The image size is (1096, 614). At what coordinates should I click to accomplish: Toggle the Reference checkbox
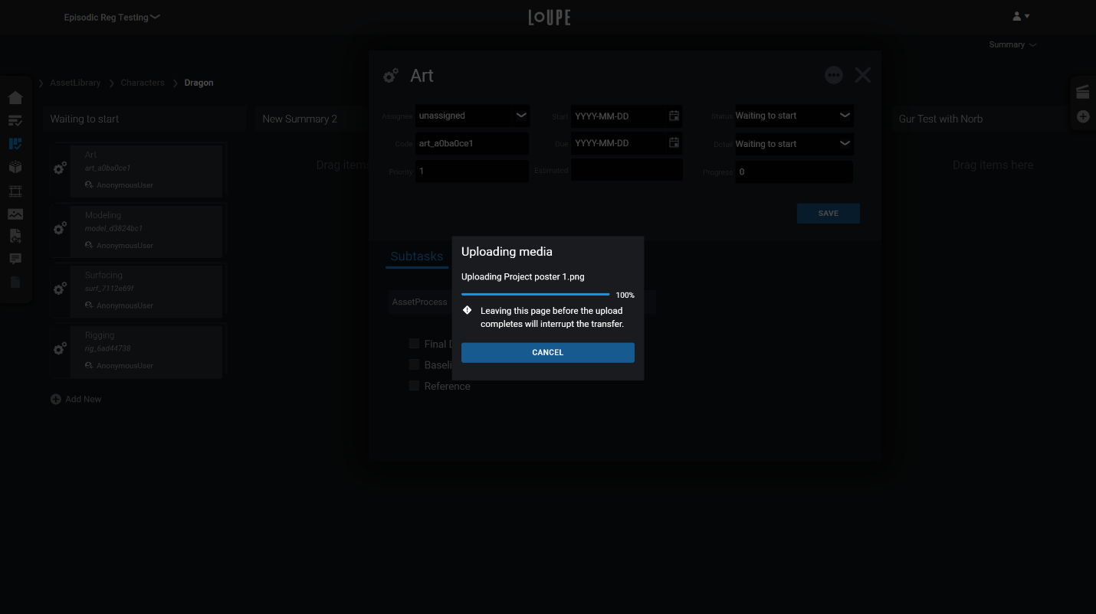[x=414, y=385]
